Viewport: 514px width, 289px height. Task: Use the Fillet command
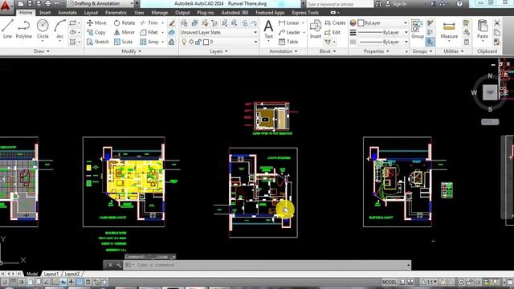pyautogui.click(x=149, y=32)
